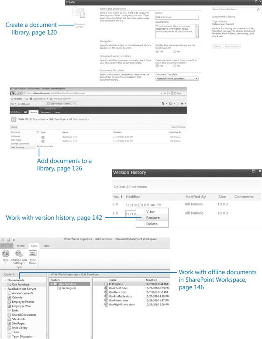Click the Add document link
Viewport: 262px width, 339px height.
pyautogui.click(x=45, y=146)
